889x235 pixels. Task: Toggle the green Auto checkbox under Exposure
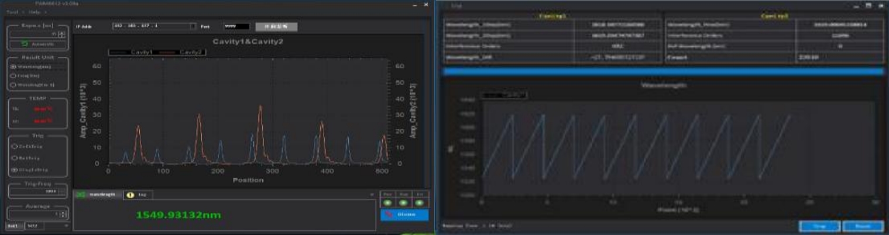pos(25,44)
